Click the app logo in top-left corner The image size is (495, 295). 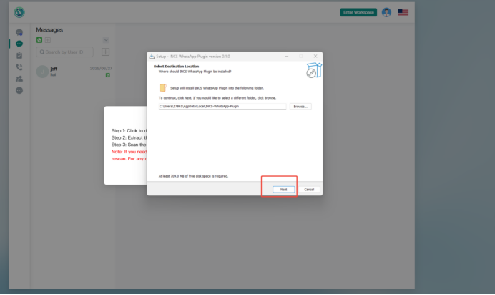click(19, 12)
